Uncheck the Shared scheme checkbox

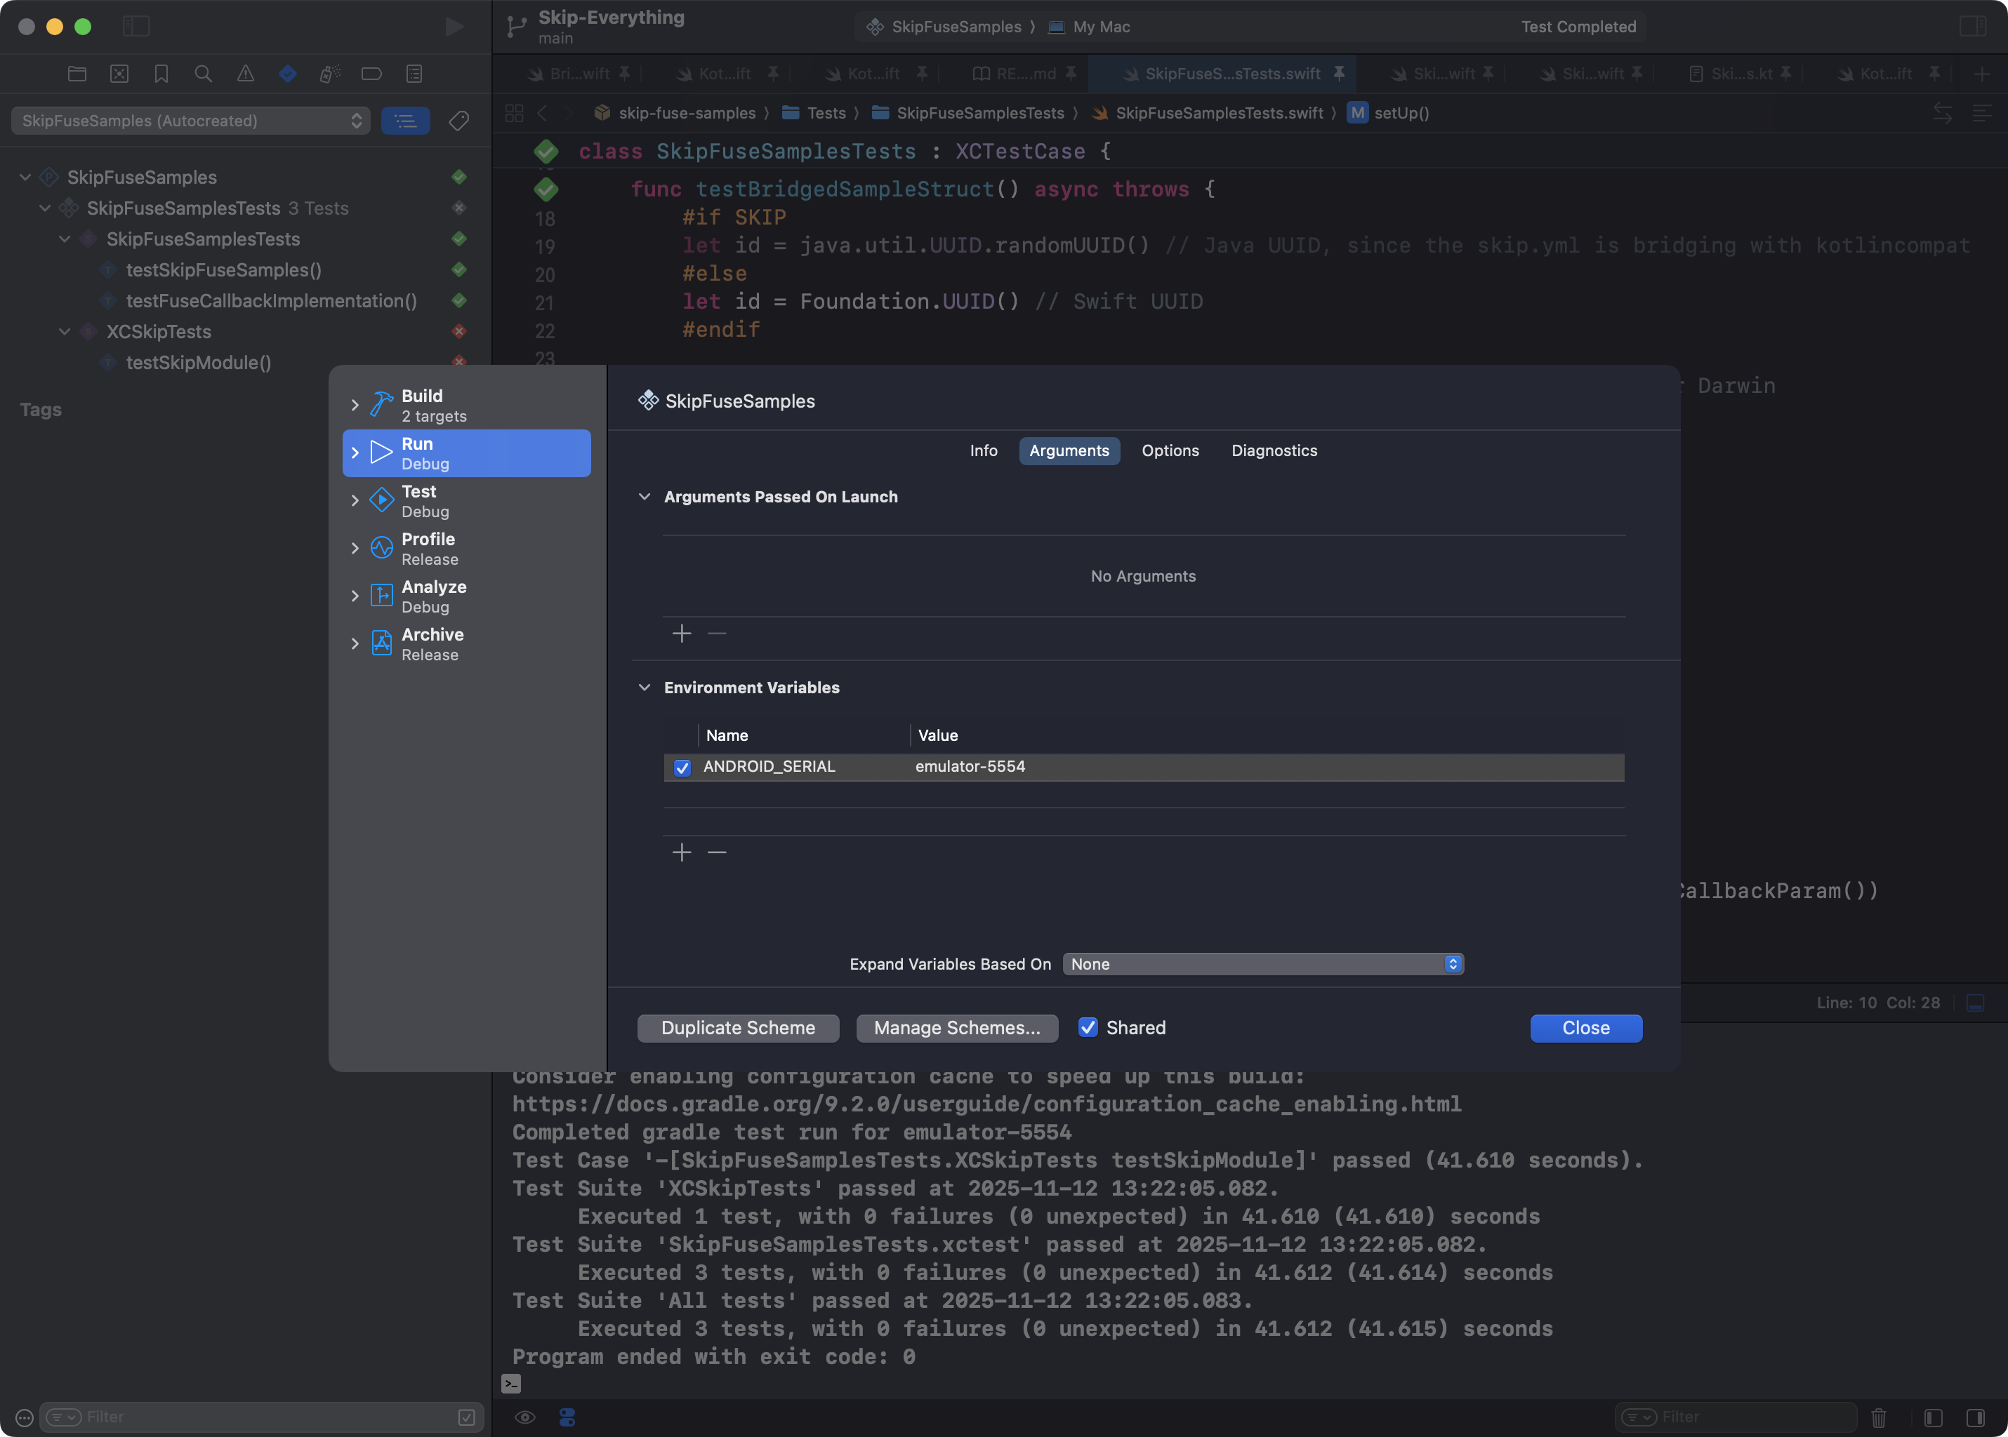tap(1088, 1027)
